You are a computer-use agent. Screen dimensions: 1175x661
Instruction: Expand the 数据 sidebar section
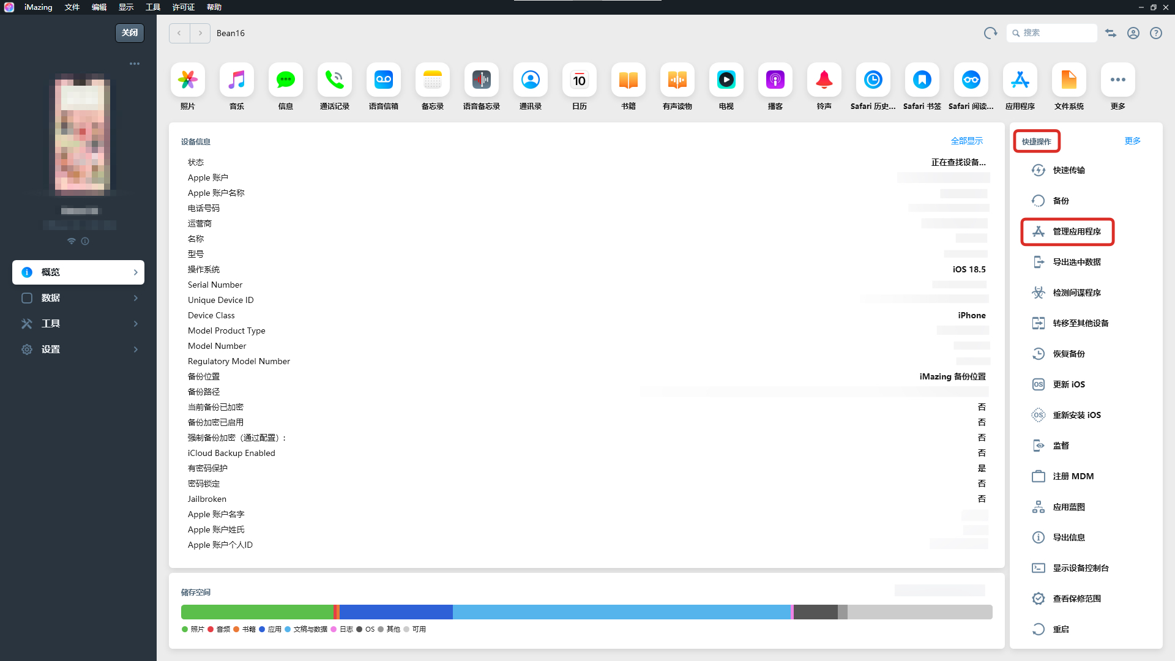[78, 298]
